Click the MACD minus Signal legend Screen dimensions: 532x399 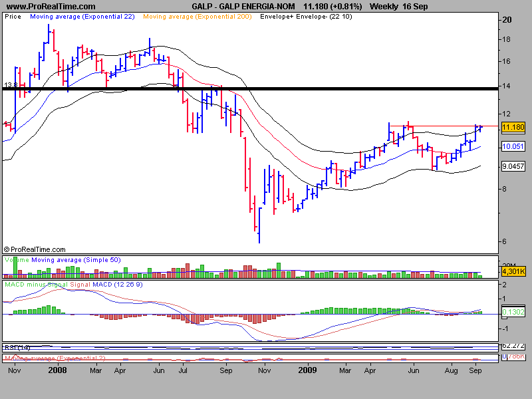tap(36, 285)
